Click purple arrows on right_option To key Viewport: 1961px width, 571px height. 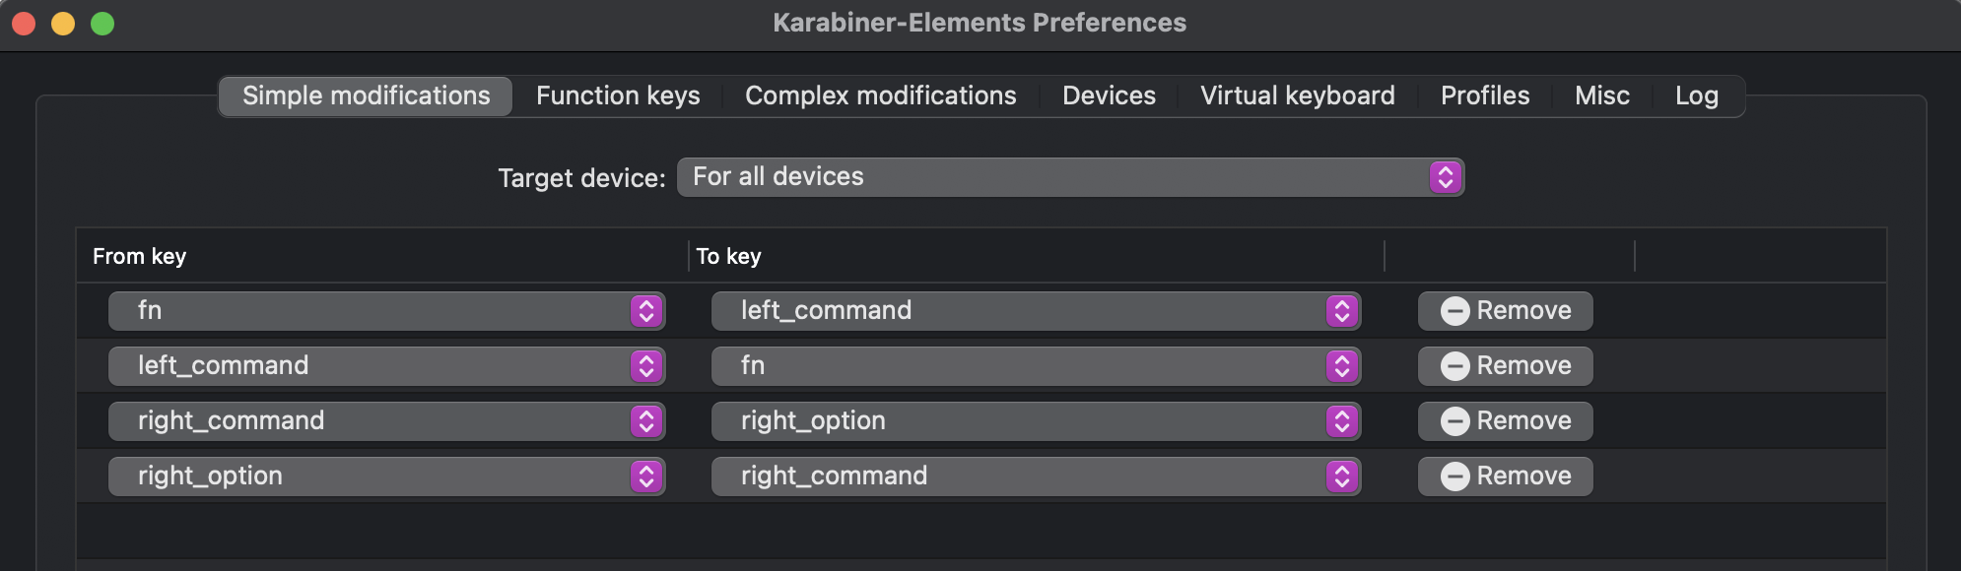(1341, 421)
